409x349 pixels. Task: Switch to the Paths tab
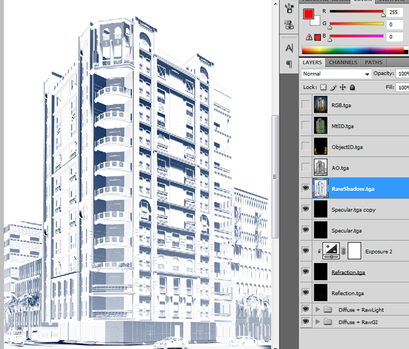(374, 62)
